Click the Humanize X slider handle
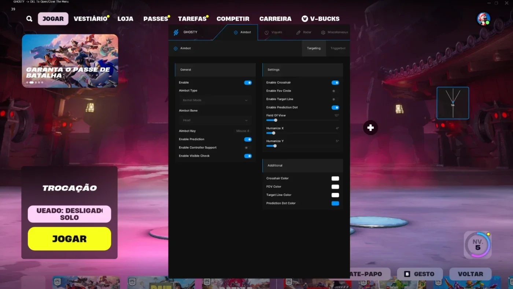 click(x=273, y=133)
